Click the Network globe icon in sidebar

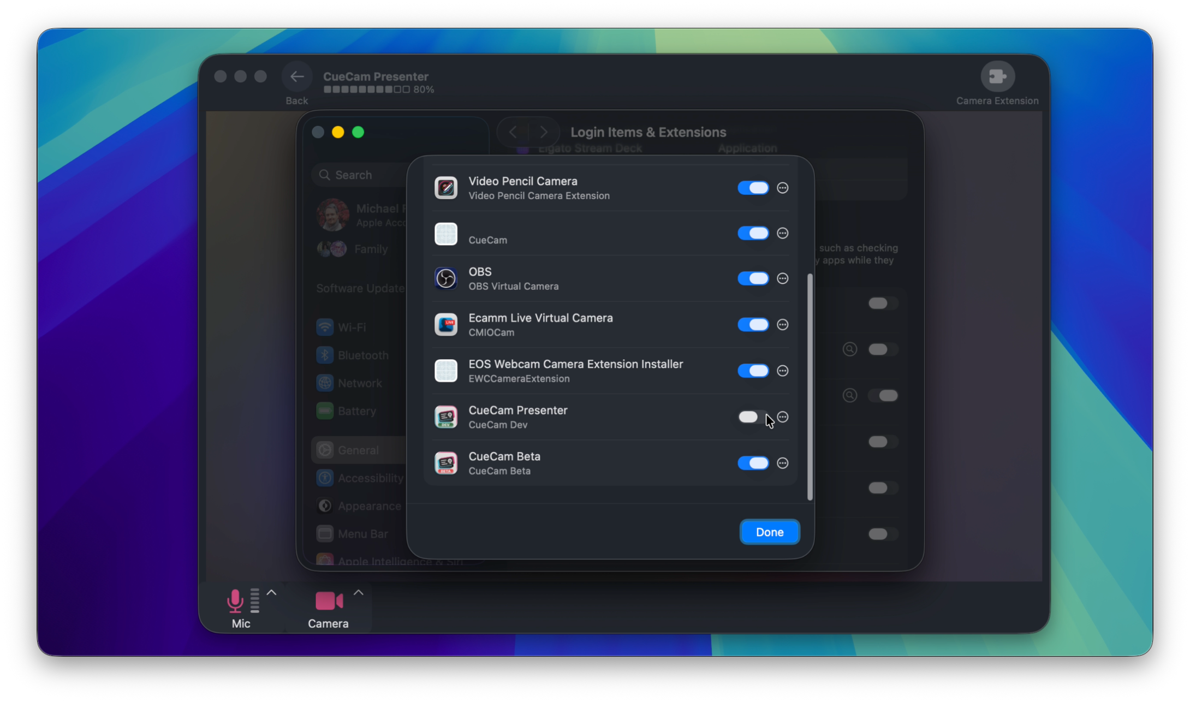pyautogui.click(x=325, y=383)
